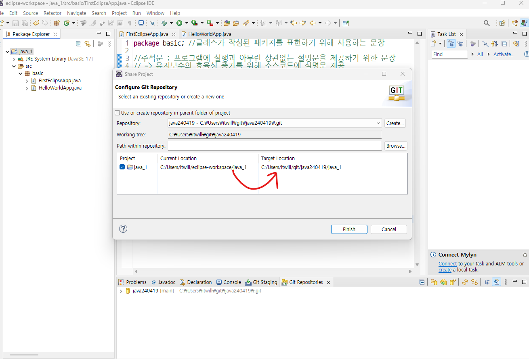Image resolution: width=529 pixels, height=359 pixels.
Task: Click the Activate... link in Task List
Action: pos(504,54)
